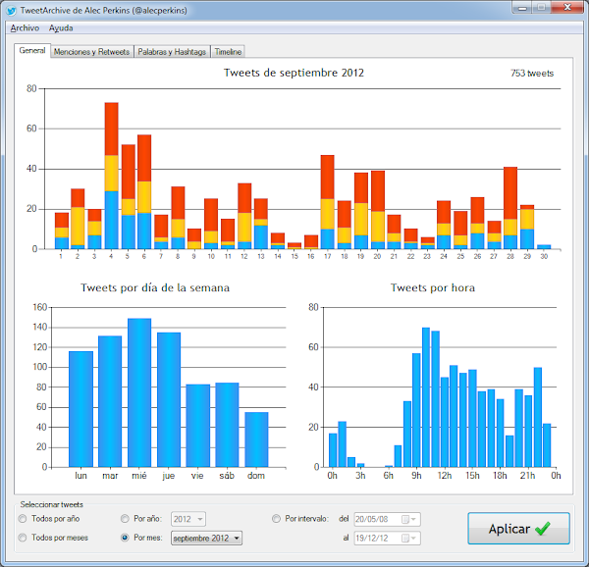Click the 'mié' bar in weekday chart
Image resolution: width=589 pixels, height=567 pixels.
click(139, 392)
